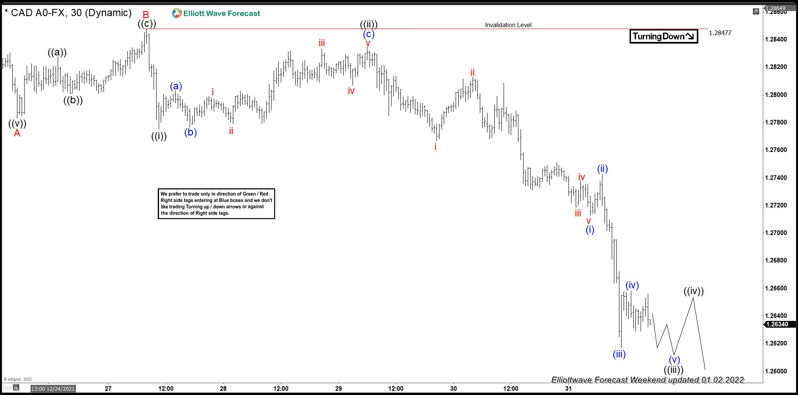
Task: Click the 1.26800 price axis label
Action: (776, 260)
